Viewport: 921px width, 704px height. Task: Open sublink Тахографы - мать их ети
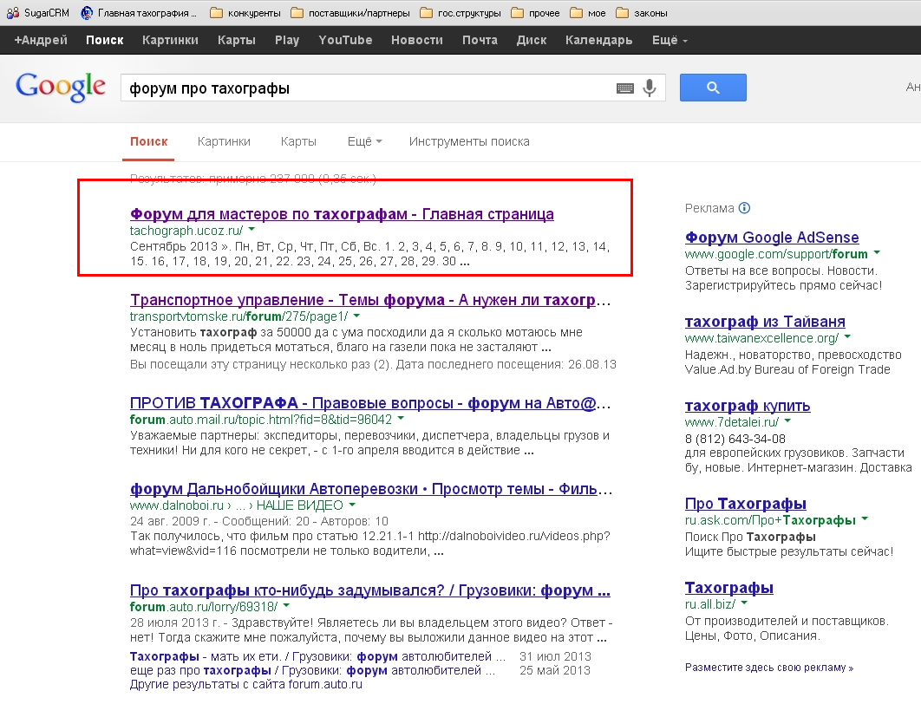click(317, 656)
